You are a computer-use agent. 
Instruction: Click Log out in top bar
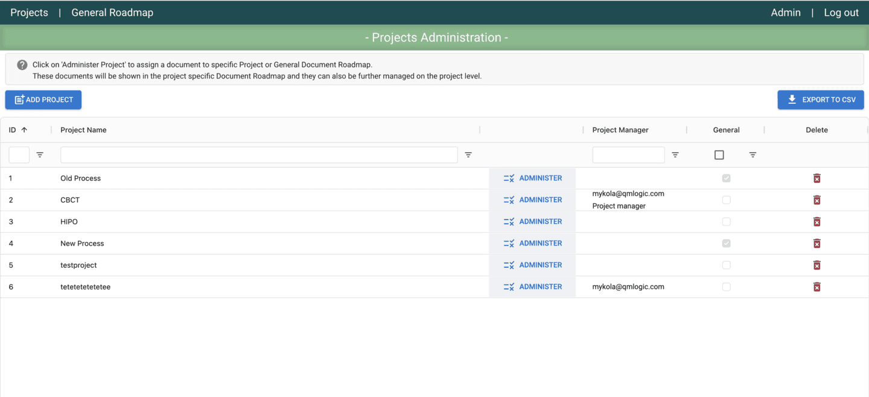(841, 13)
